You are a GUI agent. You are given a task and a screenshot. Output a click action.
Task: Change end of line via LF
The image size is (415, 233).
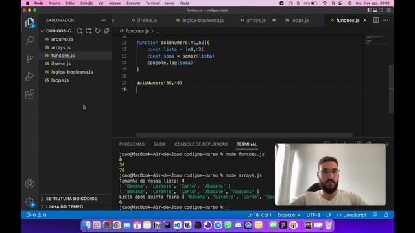click(x=329, y=215)
